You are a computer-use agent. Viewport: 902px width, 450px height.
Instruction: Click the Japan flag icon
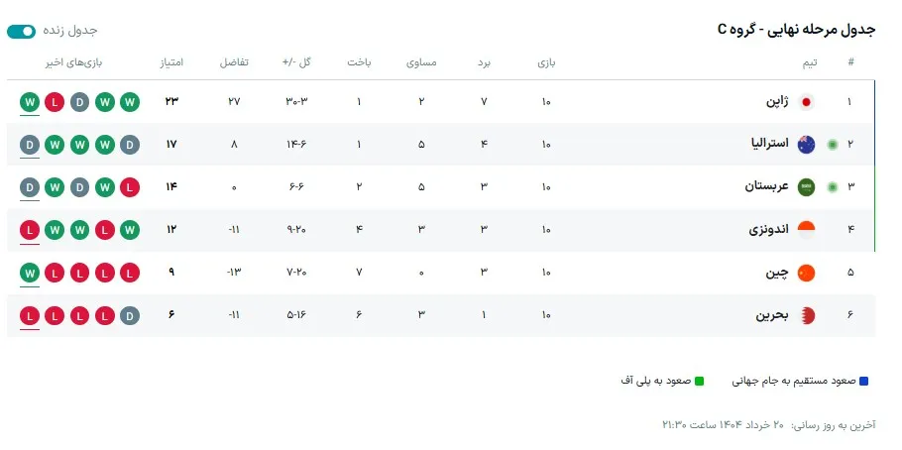(806, 102)
